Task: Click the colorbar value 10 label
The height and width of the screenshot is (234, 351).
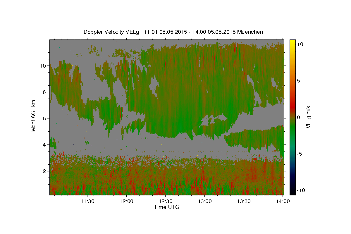Action: pyautogui.click(x=300, y=44)
